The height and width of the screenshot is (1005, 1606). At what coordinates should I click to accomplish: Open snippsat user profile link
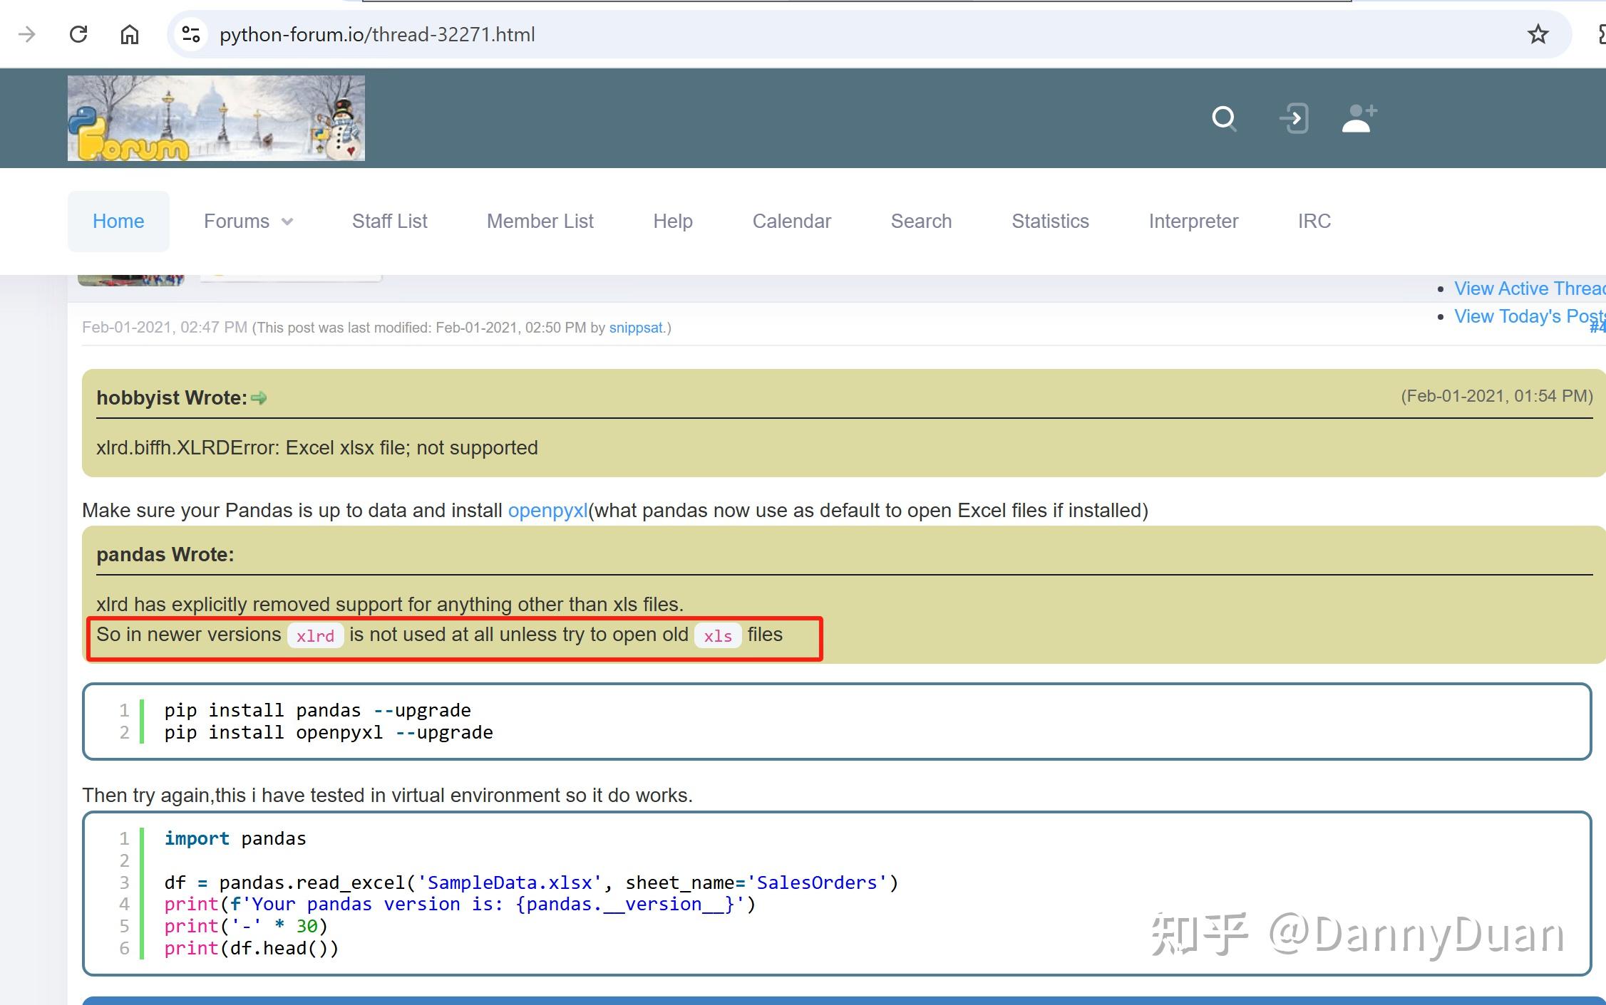click(635, 328)
